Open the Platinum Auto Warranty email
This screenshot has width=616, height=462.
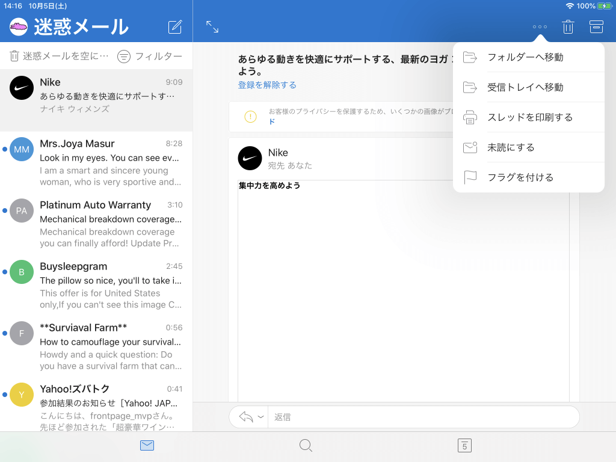(x=96, y=224)
